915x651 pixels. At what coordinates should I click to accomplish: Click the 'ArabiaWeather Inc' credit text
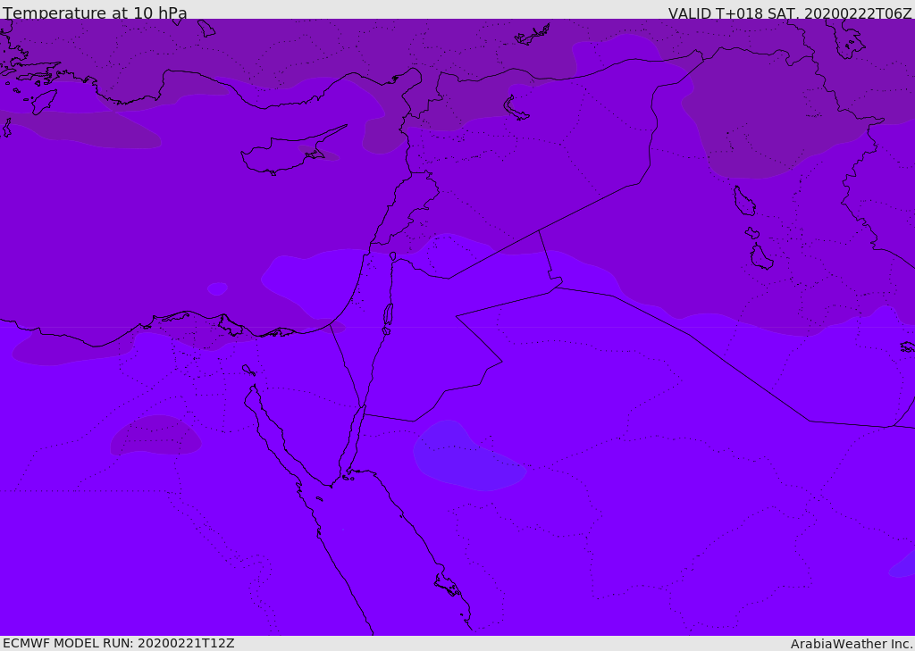[852, 644]
